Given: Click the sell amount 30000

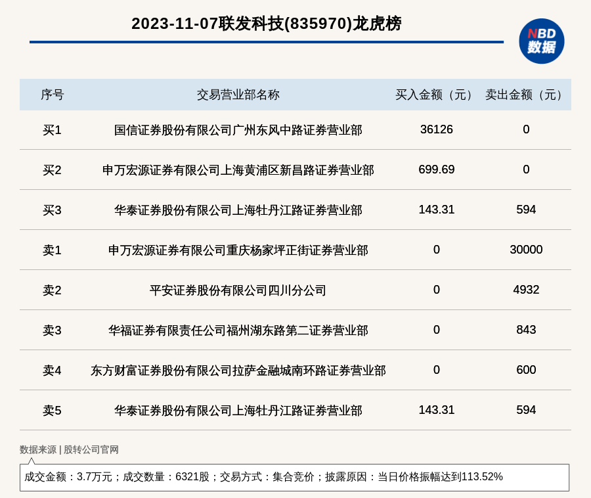Looking at the screenshot, I should (526, 250).
